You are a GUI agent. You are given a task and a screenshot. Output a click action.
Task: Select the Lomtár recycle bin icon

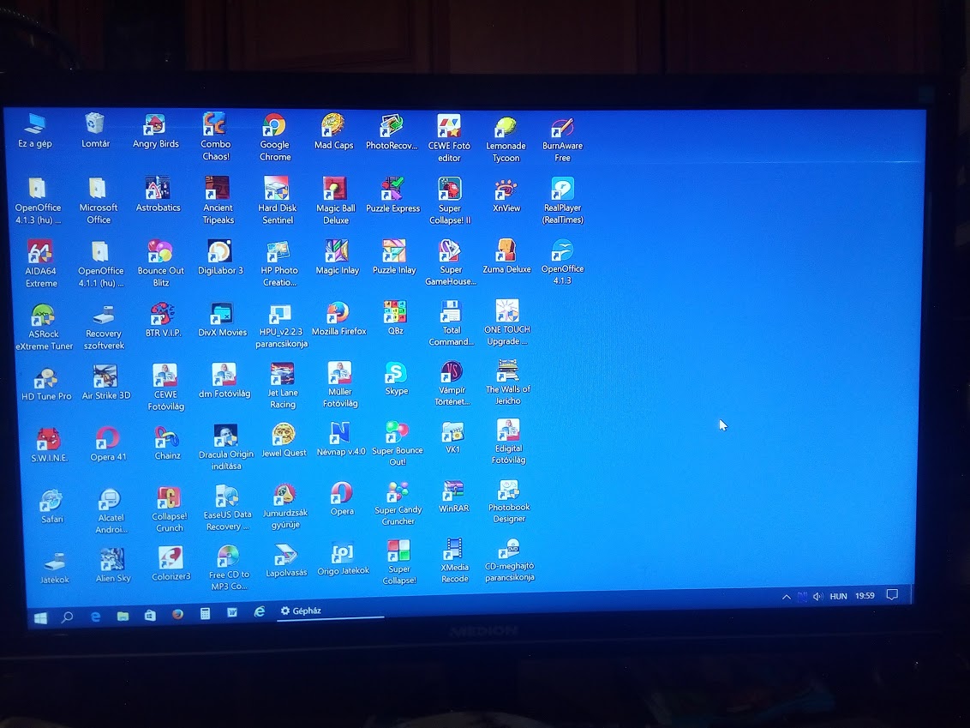(95, 130)
